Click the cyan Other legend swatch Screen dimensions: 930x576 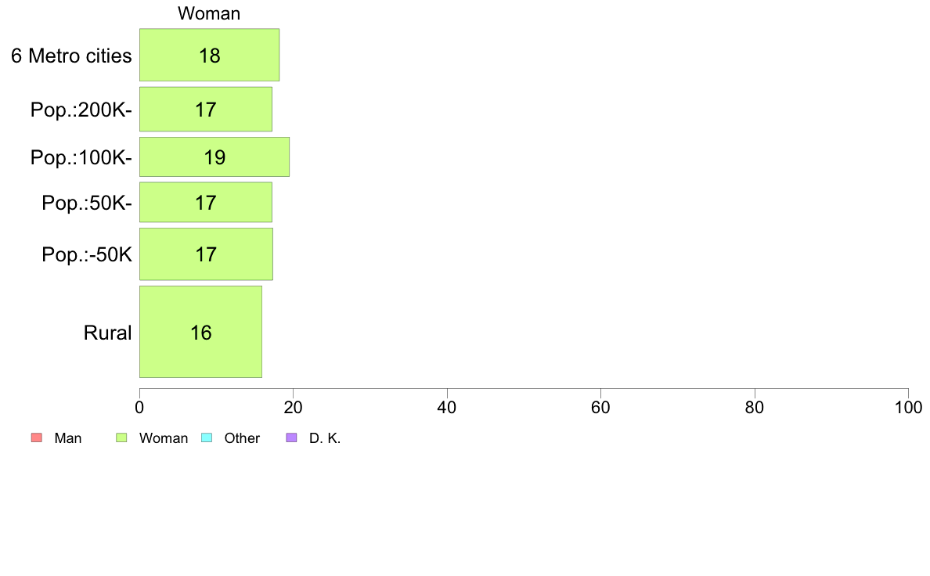207,437
